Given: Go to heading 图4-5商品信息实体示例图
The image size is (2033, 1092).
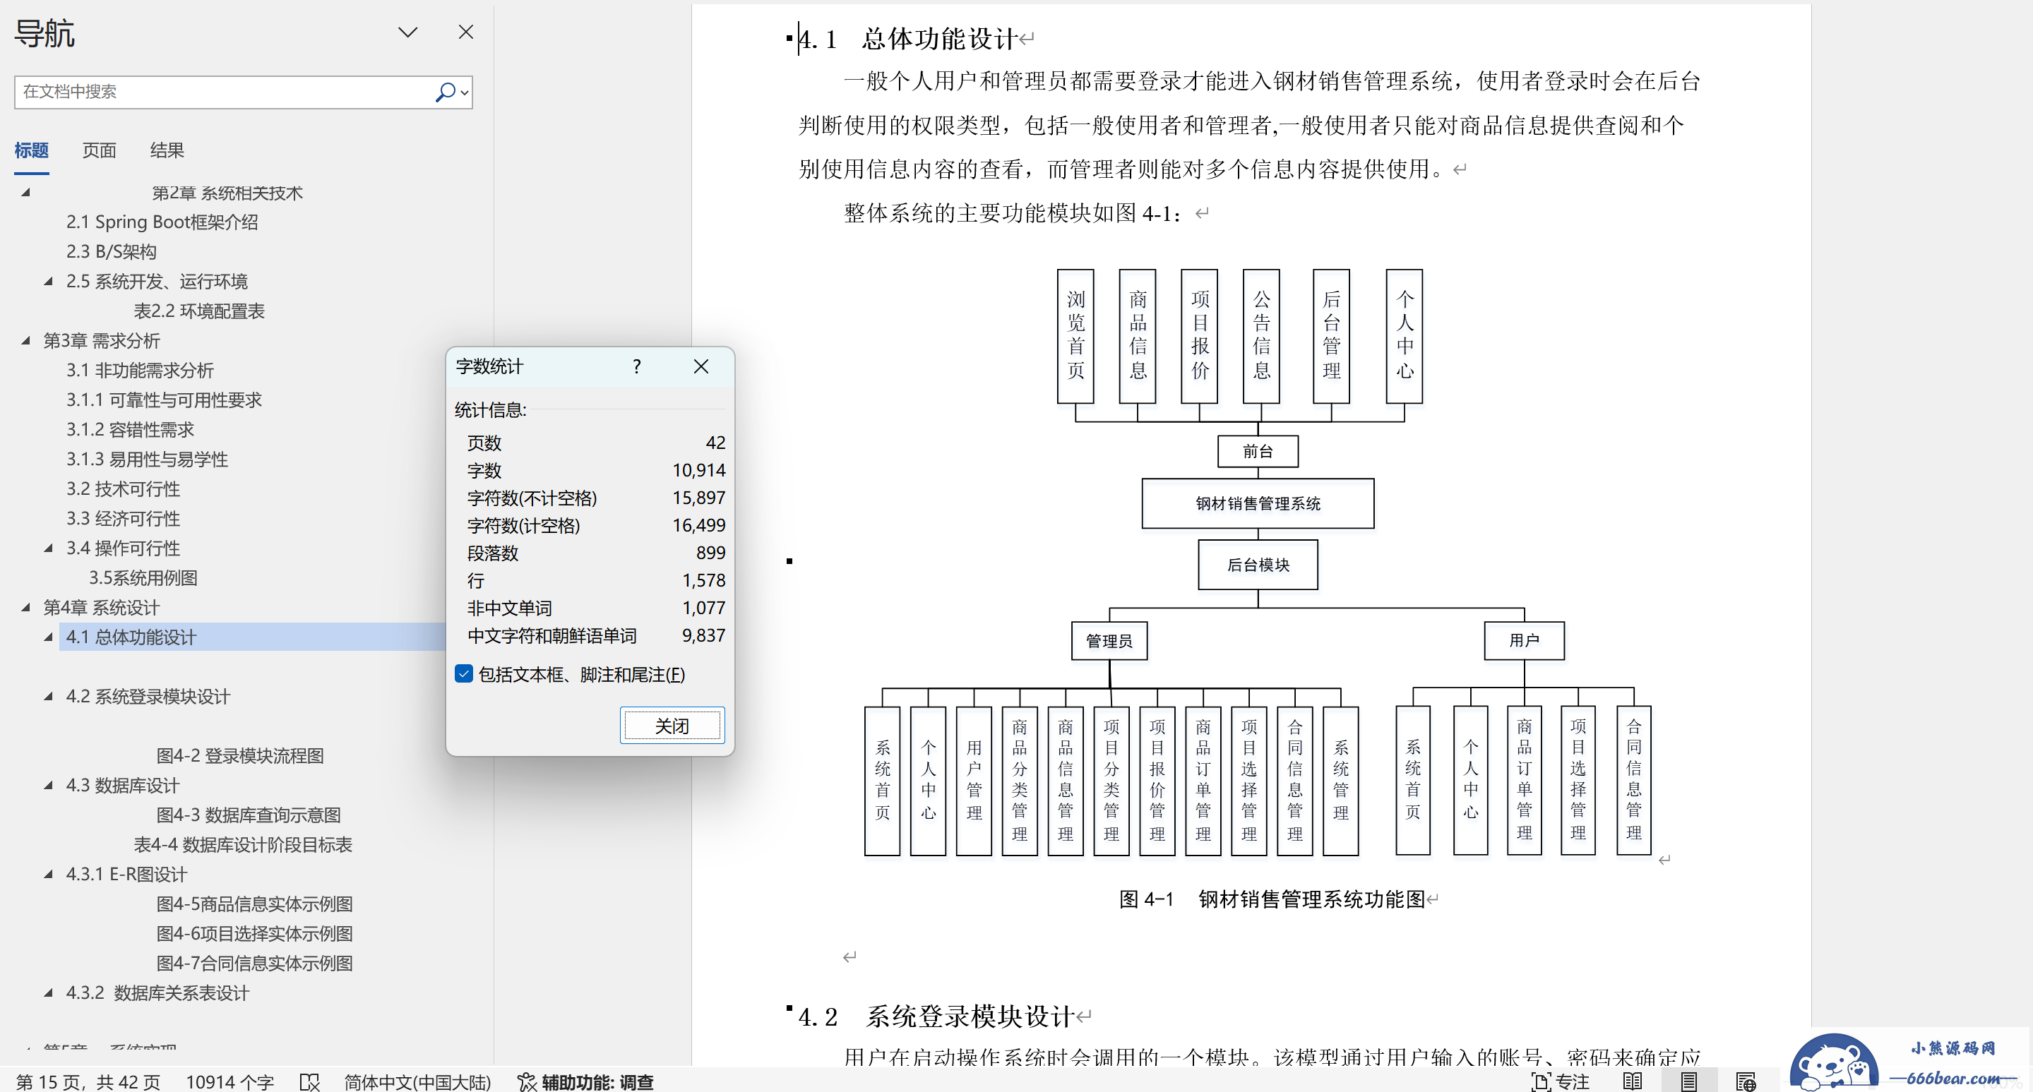Looking at the screenshot, I should pyautogui.click(x=254, y=904).
